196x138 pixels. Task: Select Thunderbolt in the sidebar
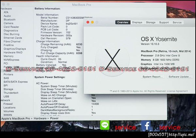pyautogui.click(x=11, y=93)
